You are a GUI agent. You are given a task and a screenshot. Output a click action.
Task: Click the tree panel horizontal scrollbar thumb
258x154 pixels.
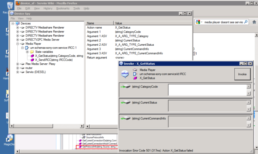point(33,126)
